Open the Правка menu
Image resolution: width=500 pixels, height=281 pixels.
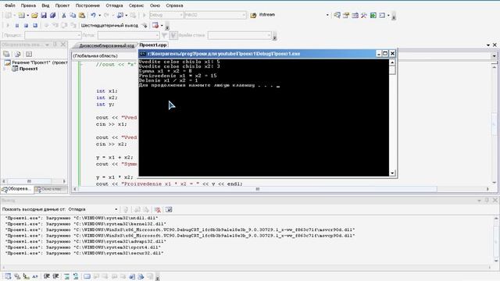[x=28, y=5]
